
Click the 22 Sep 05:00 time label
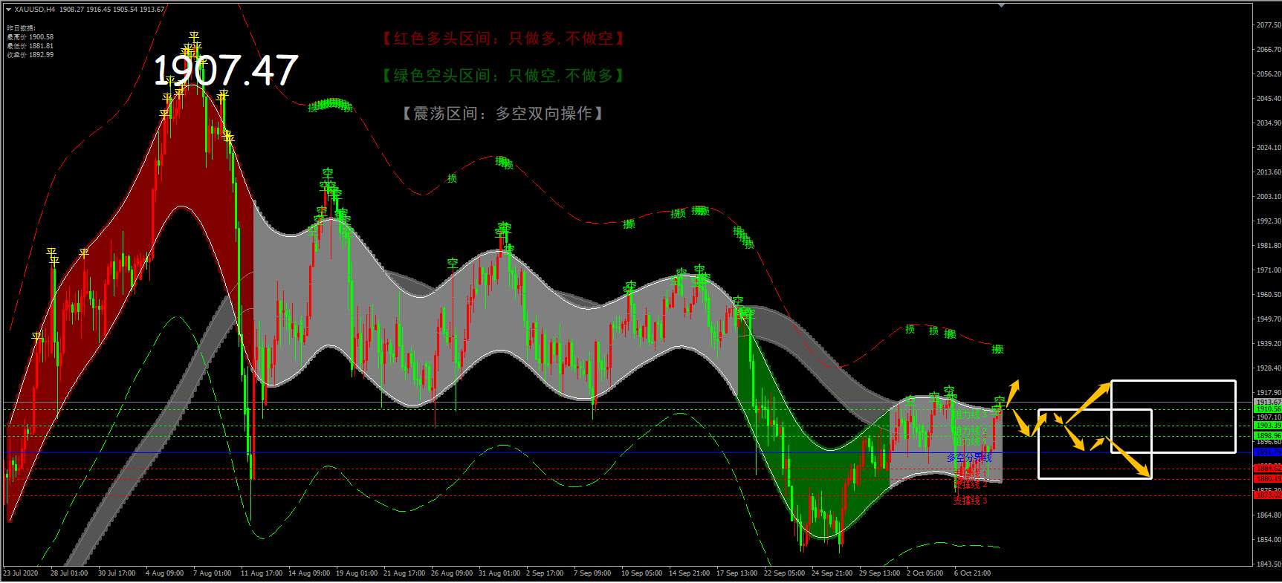(784, 573)
